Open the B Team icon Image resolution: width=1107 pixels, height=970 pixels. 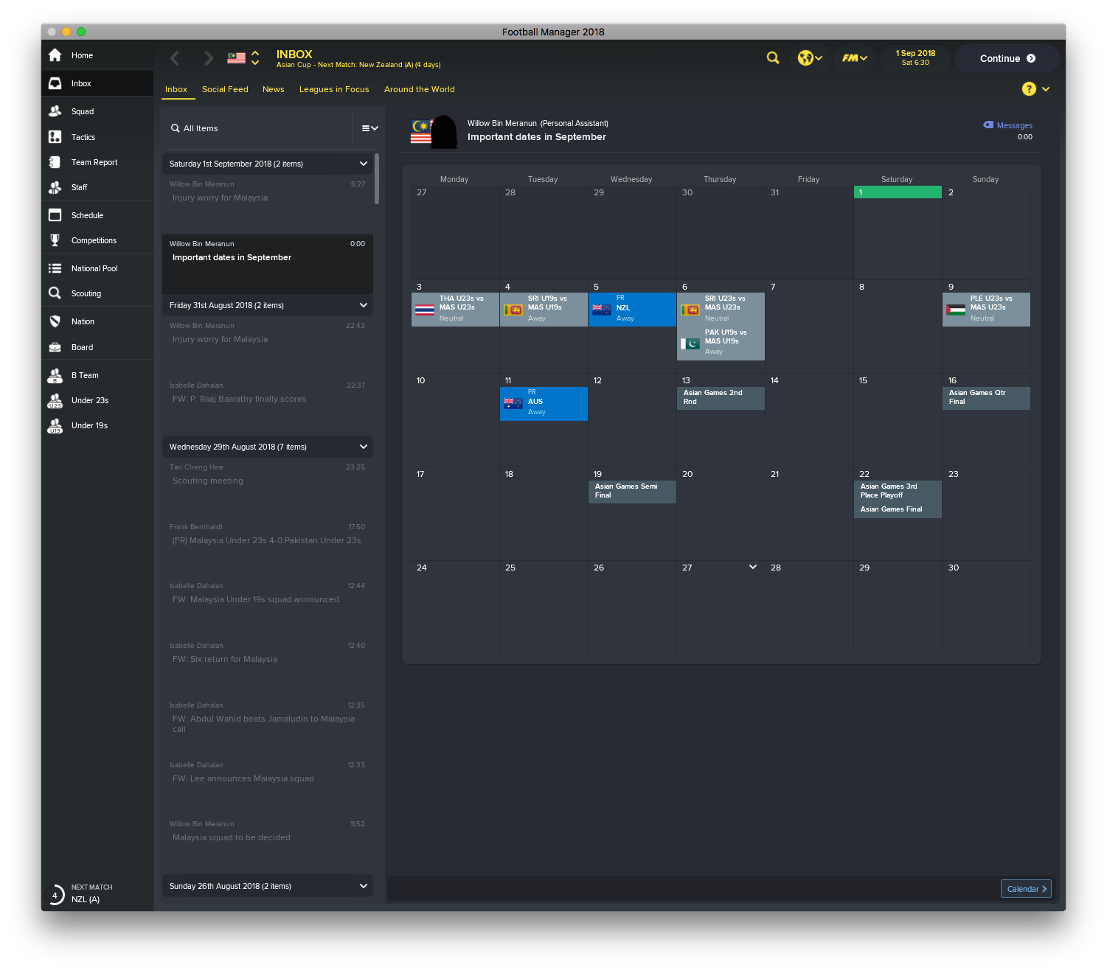pyautogui.click(x=55, y=375)
